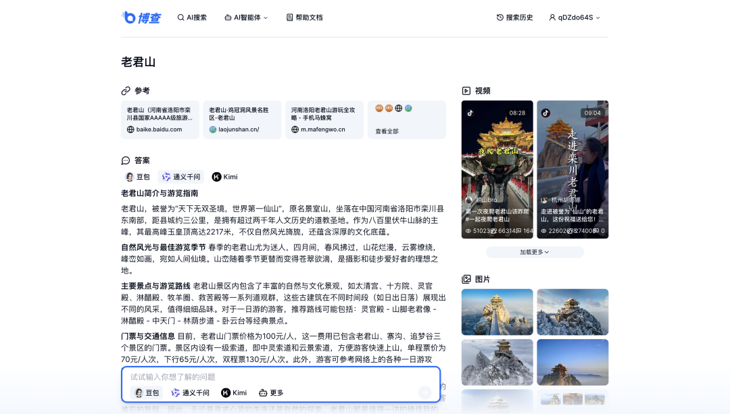Click the robot icon beside AI智能体
Viewport: 730px width, 414px height.
click(x=228, y=18)
